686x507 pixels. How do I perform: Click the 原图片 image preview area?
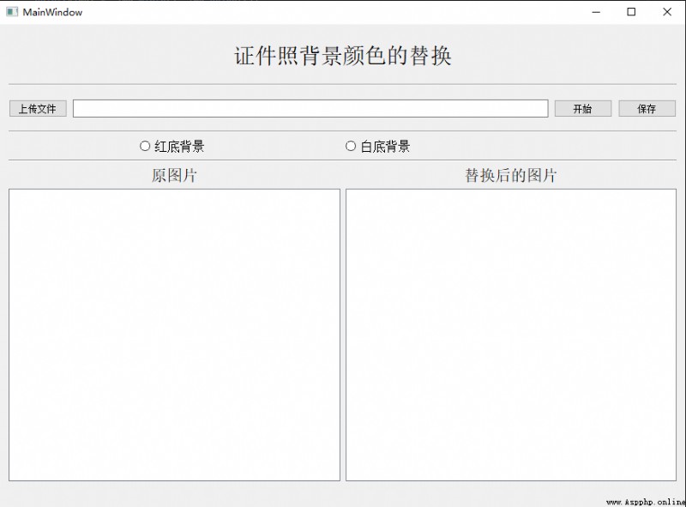[x=174, y=335]
